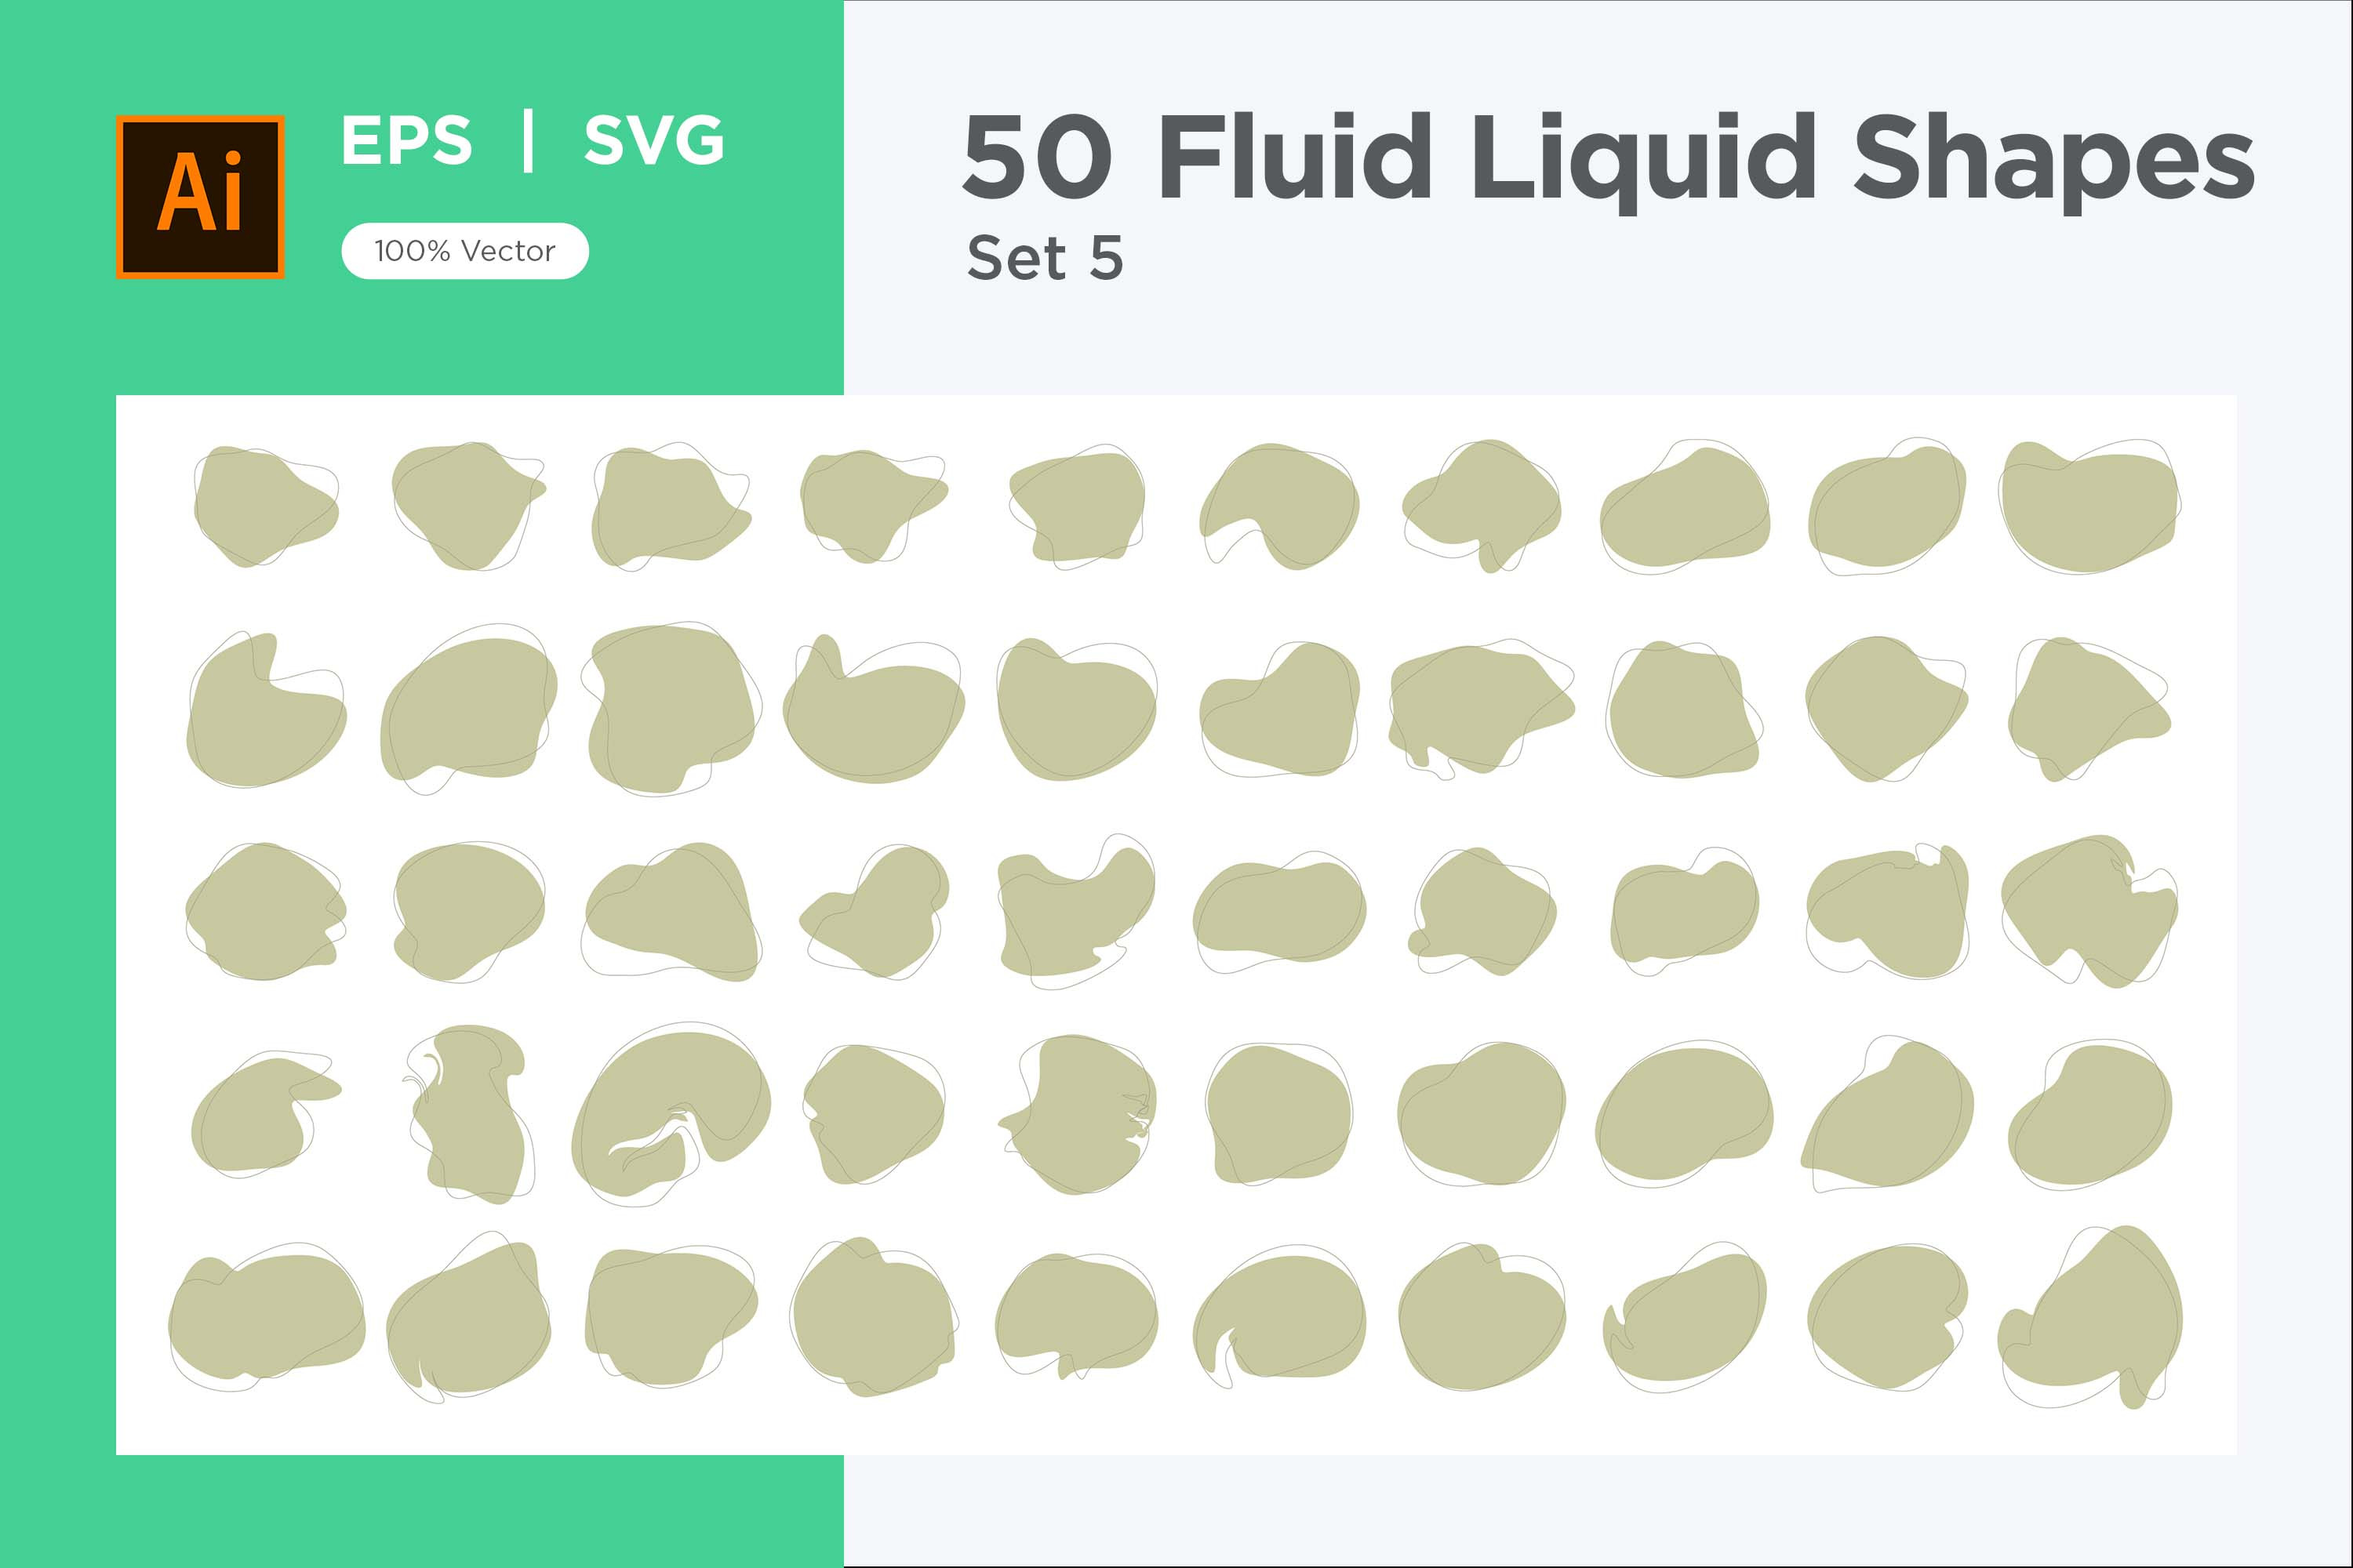The image size is (2353, 1568).
Task: Select the first blob in the third row
Action: pyautogui.click(x=266, y=911)
